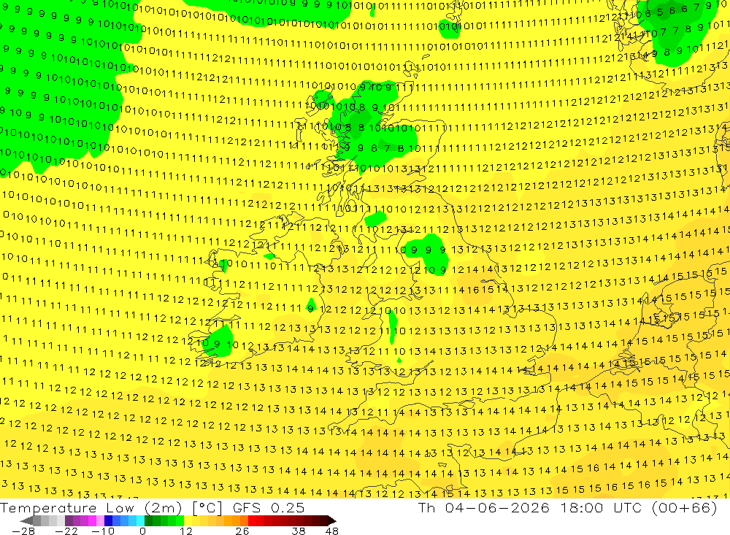Click the 'Temperature Low (2m)' title text
This screenshot has width=730, height=535.
pos(91,507)
